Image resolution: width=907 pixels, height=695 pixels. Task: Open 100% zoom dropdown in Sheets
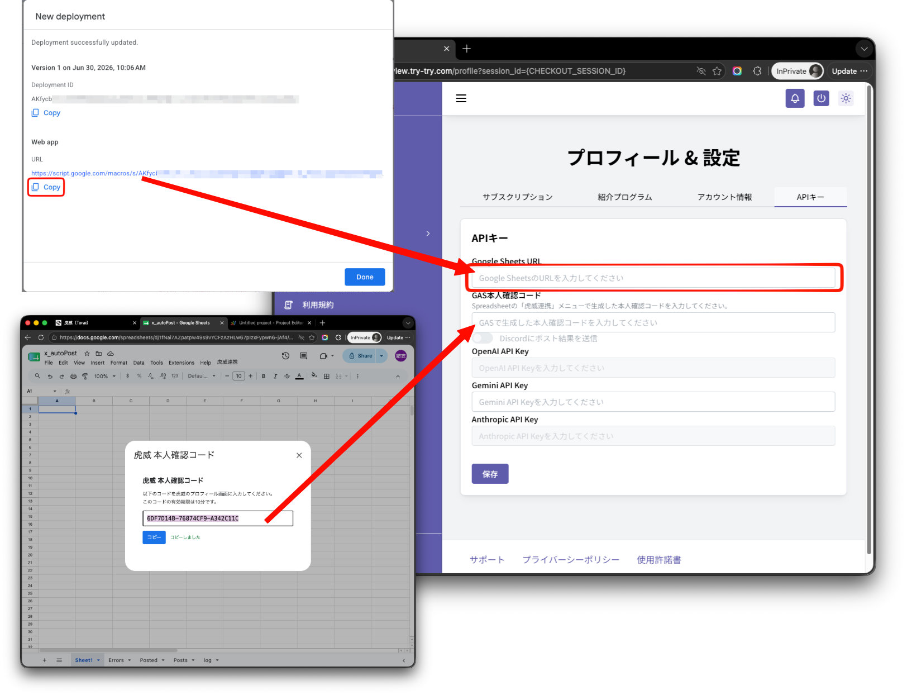tap(104, 376)
